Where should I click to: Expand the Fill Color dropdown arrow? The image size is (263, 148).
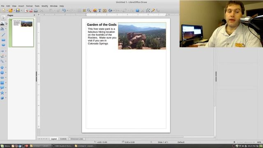[6, 29]
